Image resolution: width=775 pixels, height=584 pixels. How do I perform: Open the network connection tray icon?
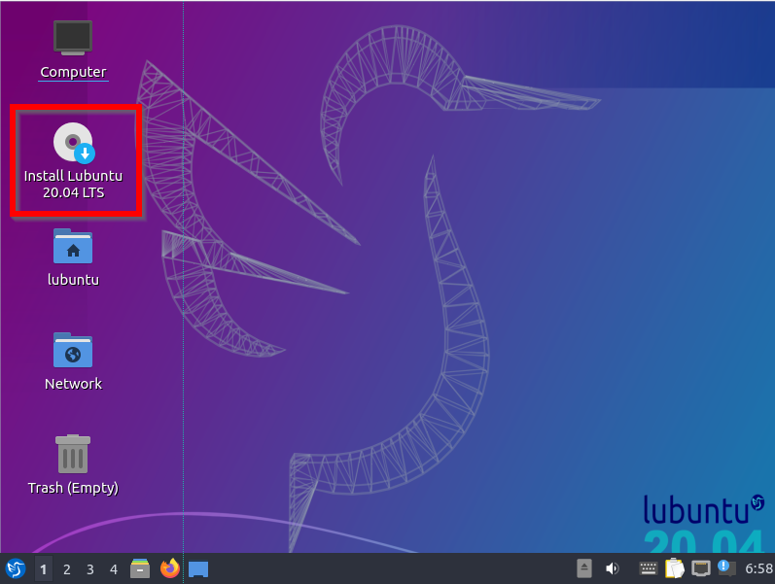click(700, 568)
